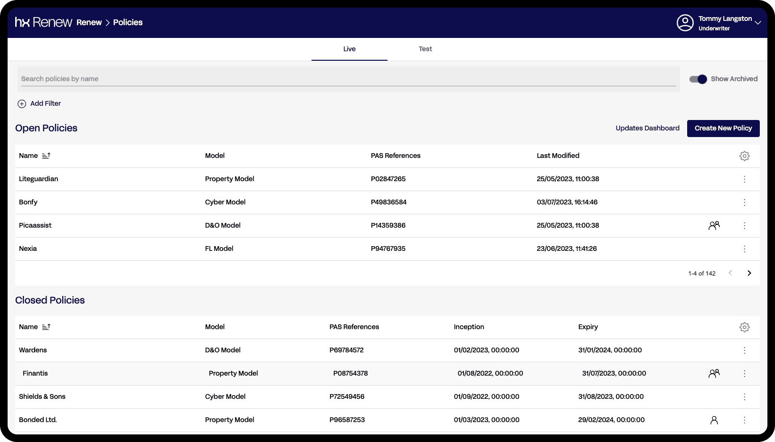Click previous page arrow of Open Policies
This screenshot has height=442, width=775.
[x=730, y=273]
